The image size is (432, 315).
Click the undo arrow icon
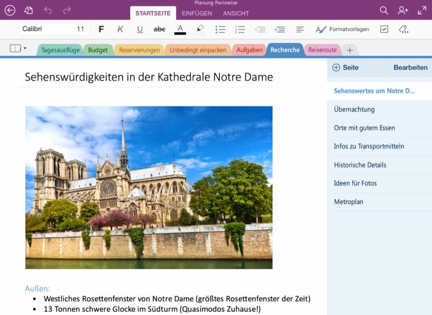click(x=48, y=10)
